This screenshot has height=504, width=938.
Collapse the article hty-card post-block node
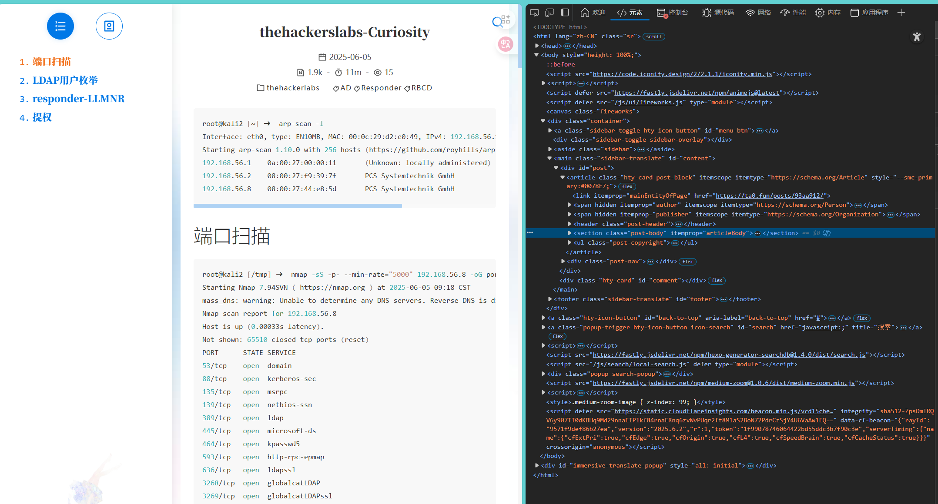(563, 177)
